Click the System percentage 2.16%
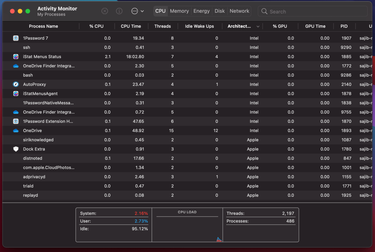This screenshot has width=375, height=252. point(141,213)
